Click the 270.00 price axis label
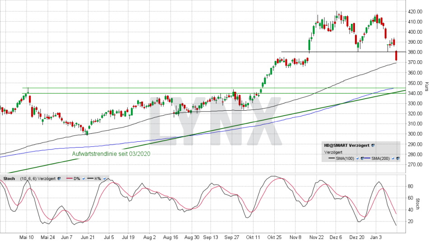 415,165
